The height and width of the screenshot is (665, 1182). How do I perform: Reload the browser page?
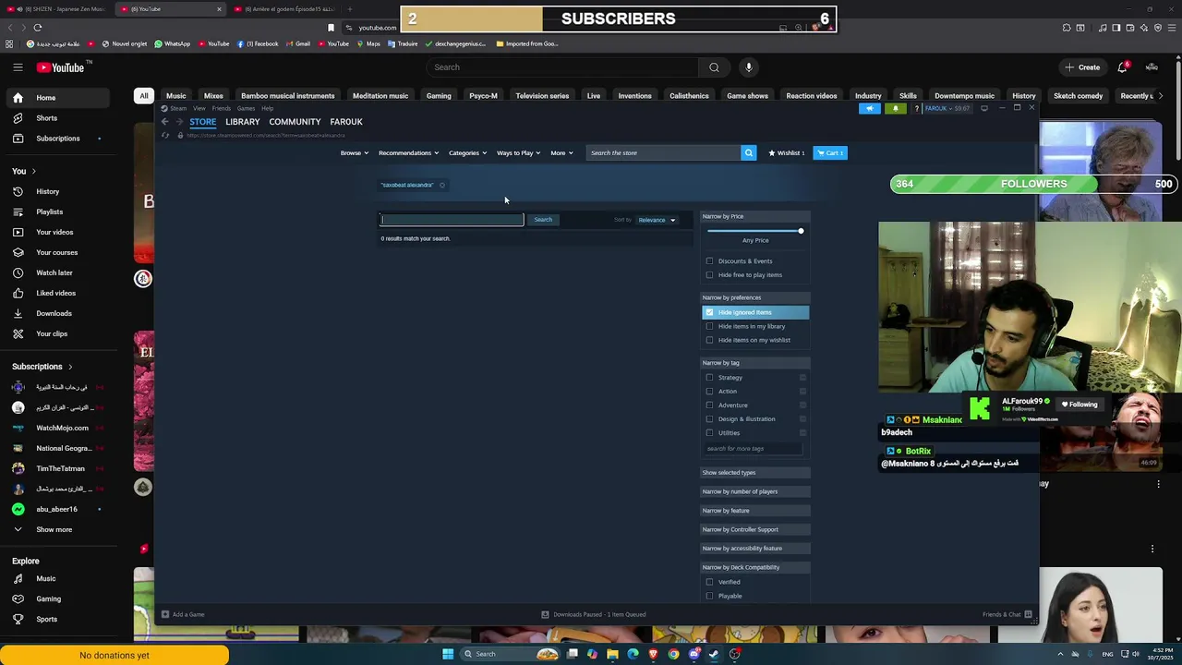38,28
